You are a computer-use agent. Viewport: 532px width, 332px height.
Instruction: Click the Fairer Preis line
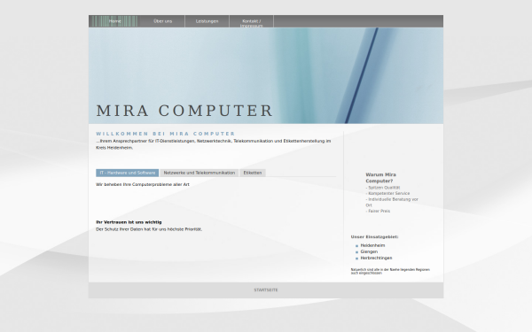click(x=378, y=211)
